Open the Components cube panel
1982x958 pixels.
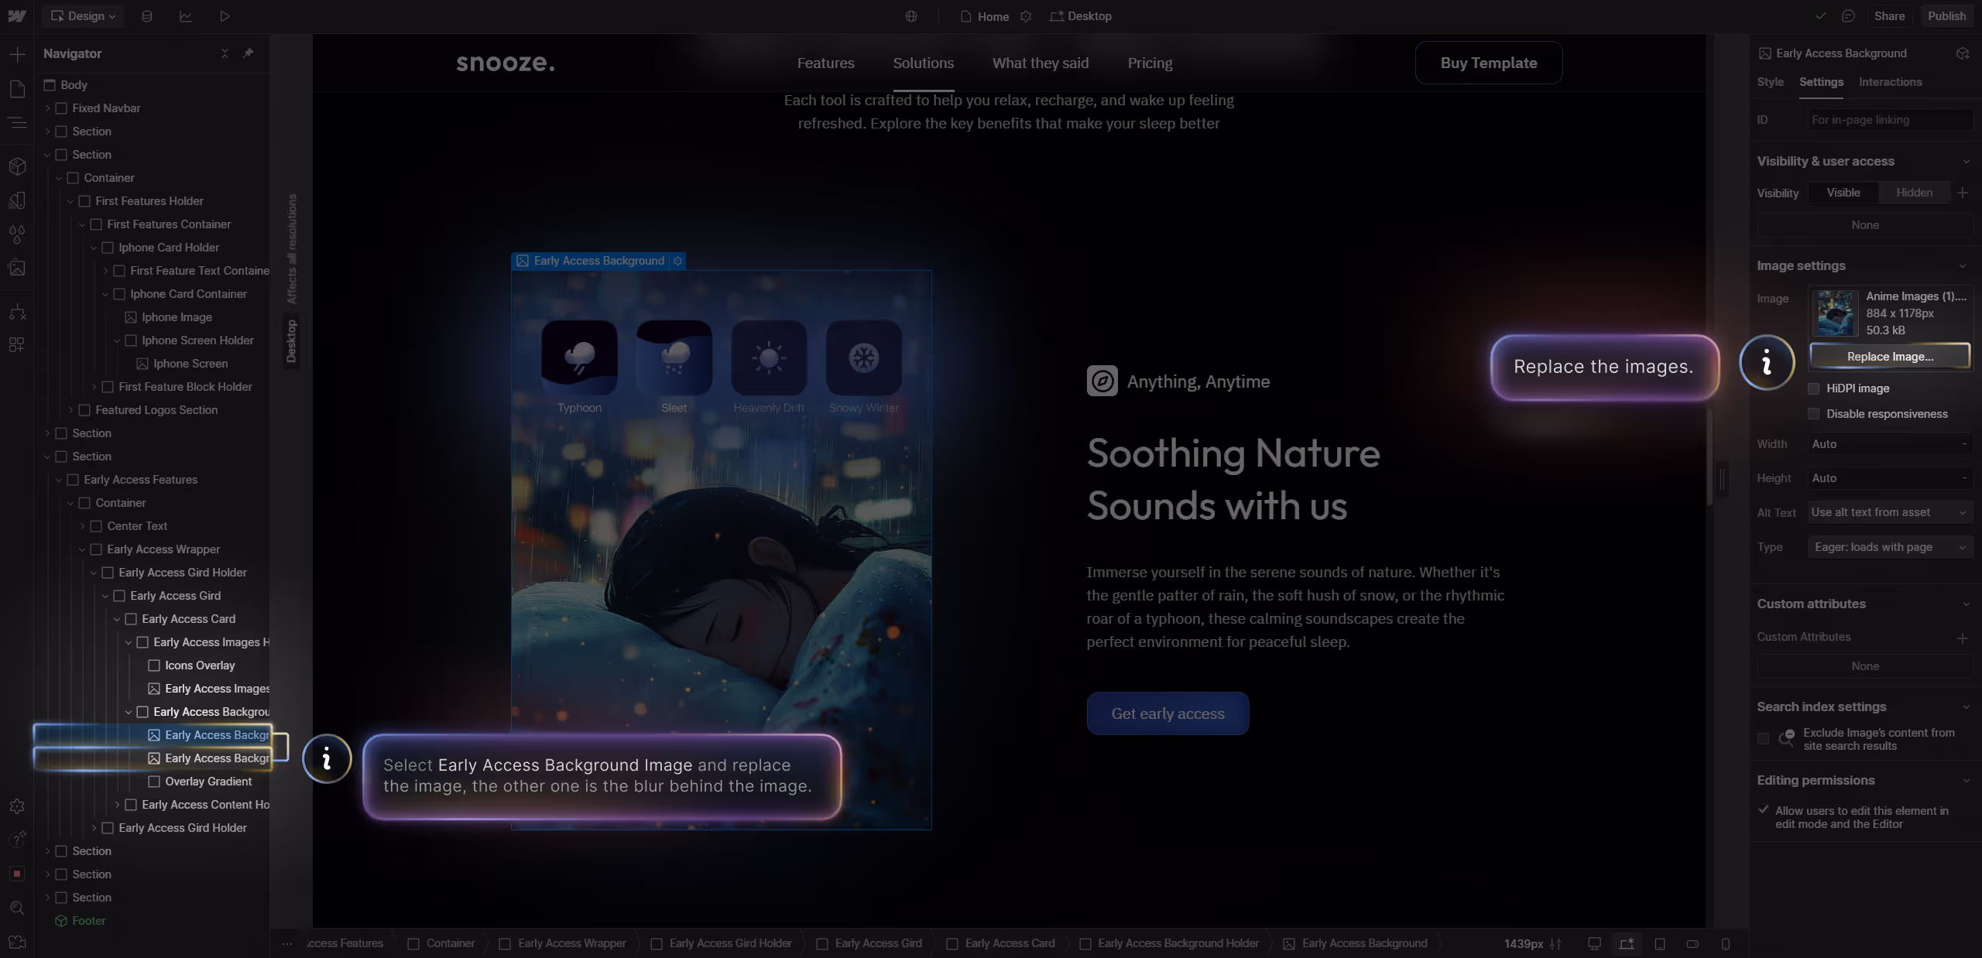click(17, 166)
